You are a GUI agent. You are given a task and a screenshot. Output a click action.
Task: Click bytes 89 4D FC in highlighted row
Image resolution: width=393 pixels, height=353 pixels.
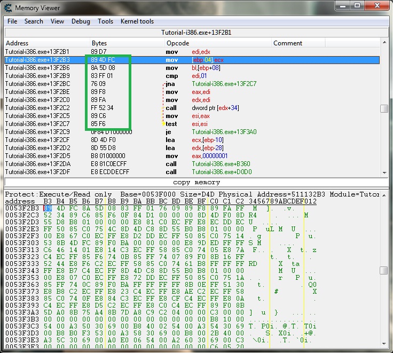pos(103,60)
